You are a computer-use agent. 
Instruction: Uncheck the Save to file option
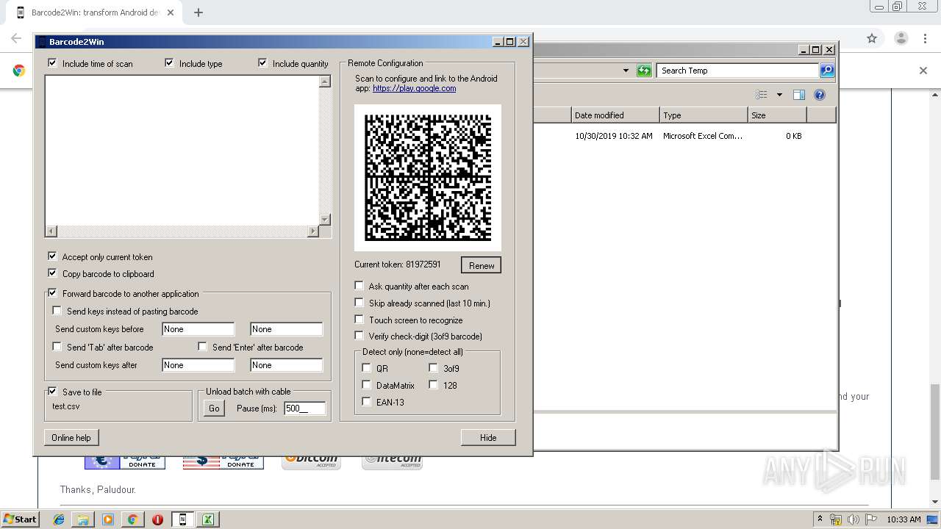pyautogui.click(x=52, y=392)
